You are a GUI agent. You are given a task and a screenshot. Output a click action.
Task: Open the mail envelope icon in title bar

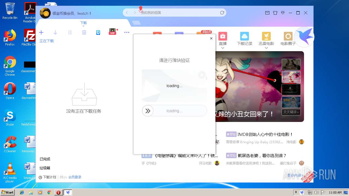(x=267, y=13)
